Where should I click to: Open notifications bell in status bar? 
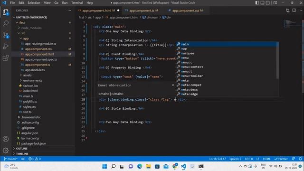300,159
